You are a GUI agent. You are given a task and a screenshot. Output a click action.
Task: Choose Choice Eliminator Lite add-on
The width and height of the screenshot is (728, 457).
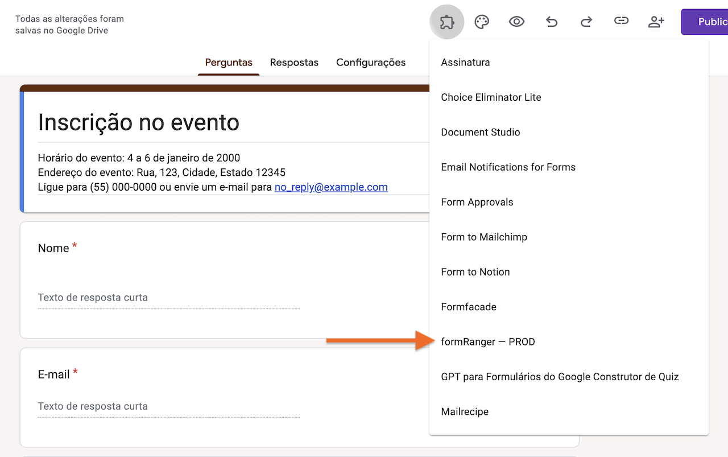pyautogui.click(x=491, y=97)
